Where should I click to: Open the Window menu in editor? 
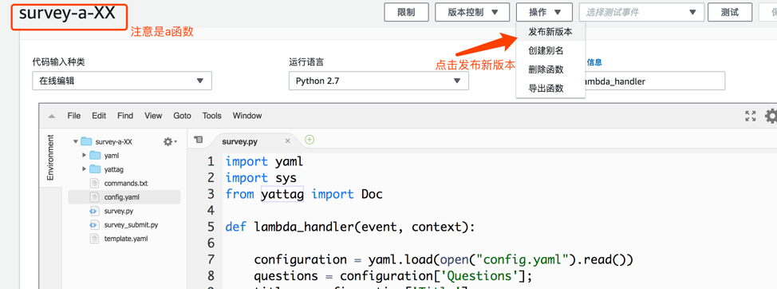(x=247, y=116)
